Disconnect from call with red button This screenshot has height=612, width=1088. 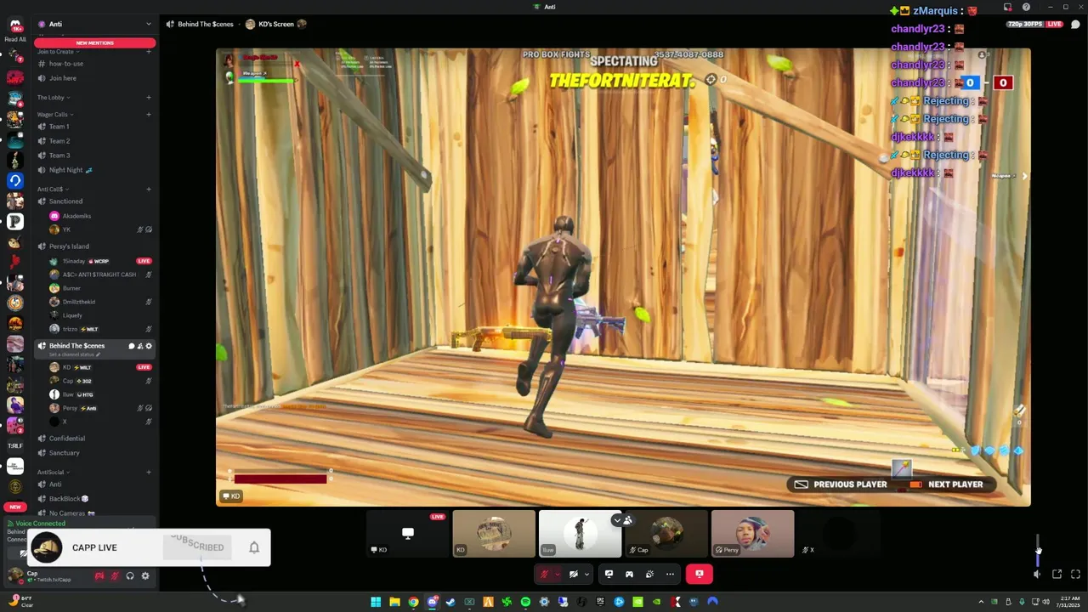(x=700, y=574)
